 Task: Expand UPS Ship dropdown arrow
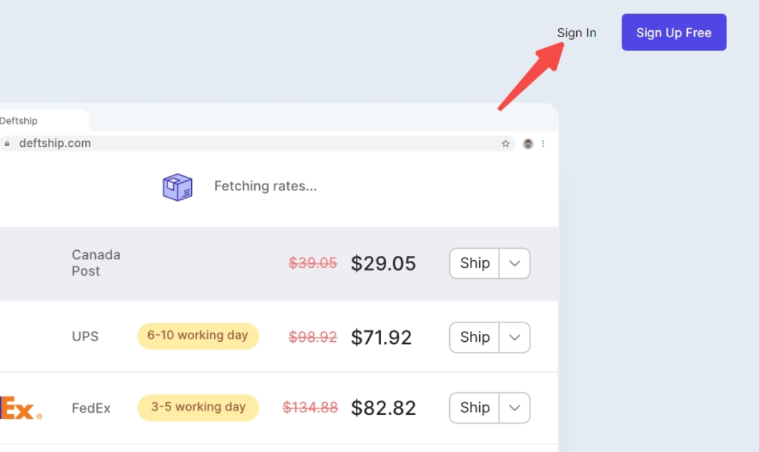tap(515, 337)
